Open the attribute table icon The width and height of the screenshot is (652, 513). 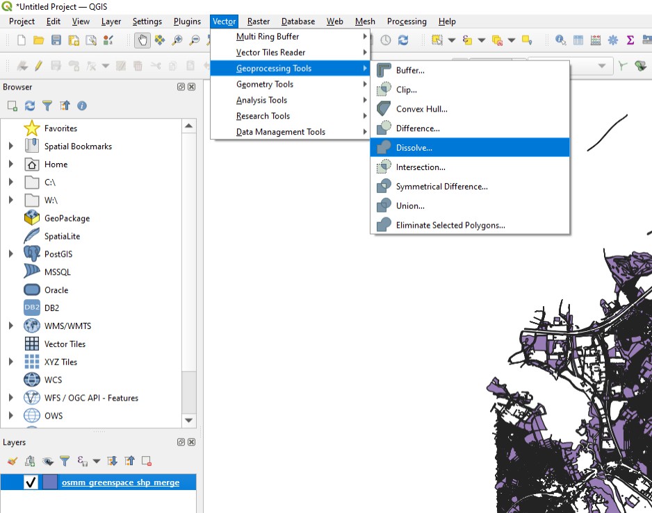click(x=579, y=40)
